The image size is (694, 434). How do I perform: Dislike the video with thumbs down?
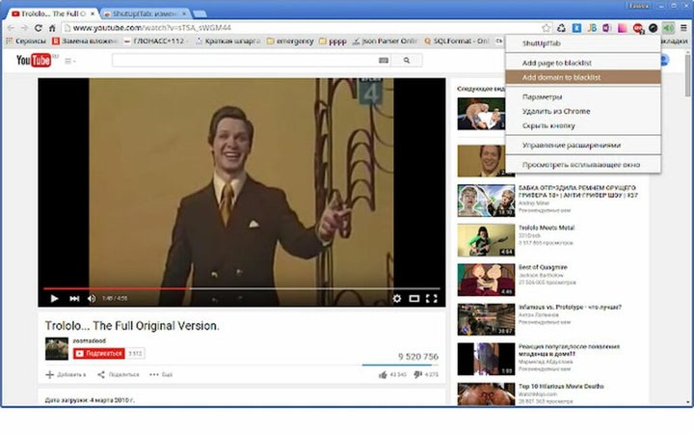click(x=418, y=374)
